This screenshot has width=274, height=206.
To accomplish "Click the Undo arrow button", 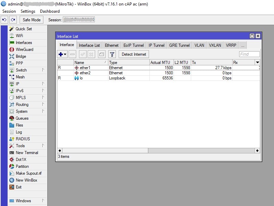I will click(4, 20).
